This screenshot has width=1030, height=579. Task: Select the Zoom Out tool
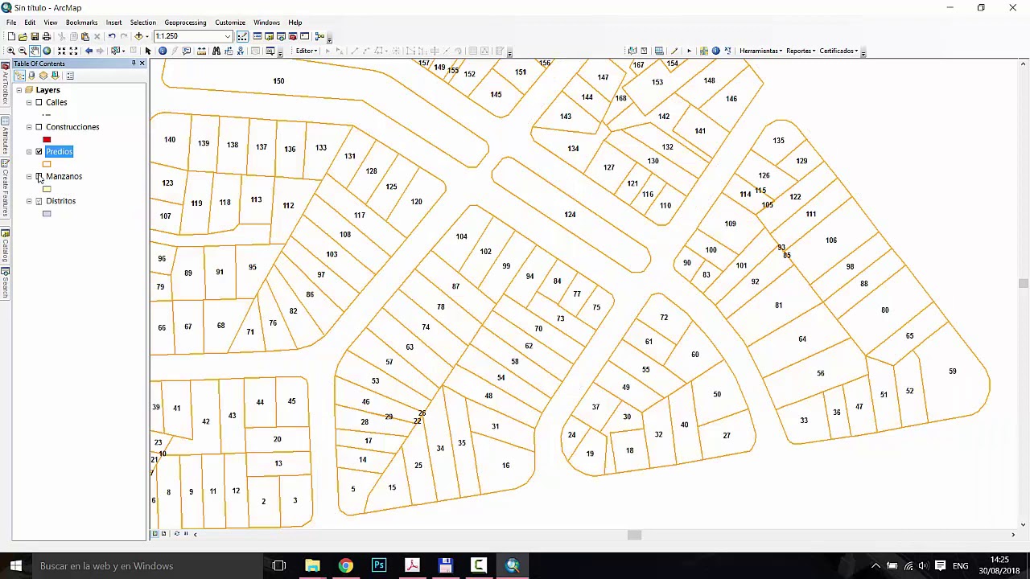click(23, 51)
